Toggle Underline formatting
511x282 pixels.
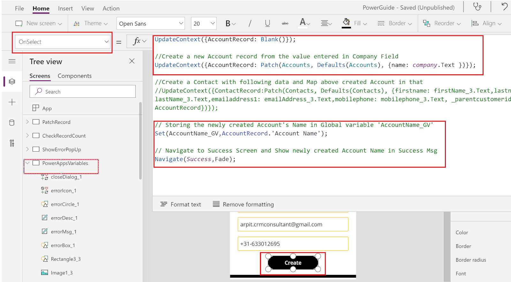267,23
